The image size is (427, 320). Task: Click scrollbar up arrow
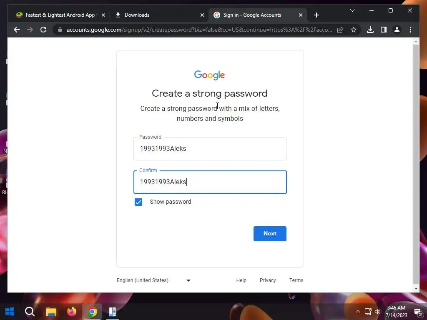[x=416, y=41]
